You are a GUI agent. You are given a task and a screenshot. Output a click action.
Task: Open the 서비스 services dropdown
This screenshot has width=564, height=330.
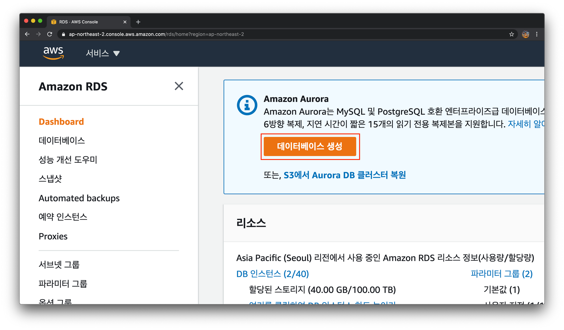point(103,53)
